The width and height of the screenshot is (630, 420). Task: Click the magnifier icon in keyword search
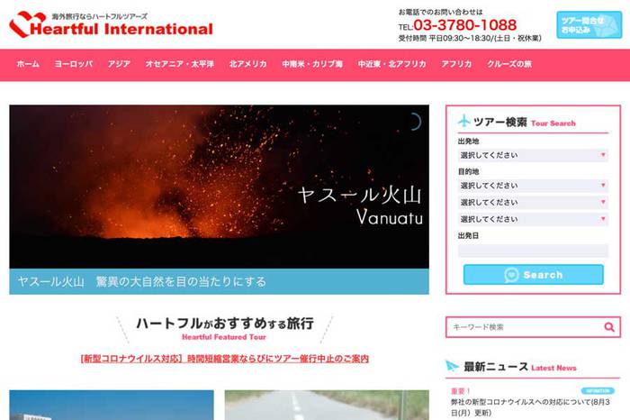click(x=609, y=327)
